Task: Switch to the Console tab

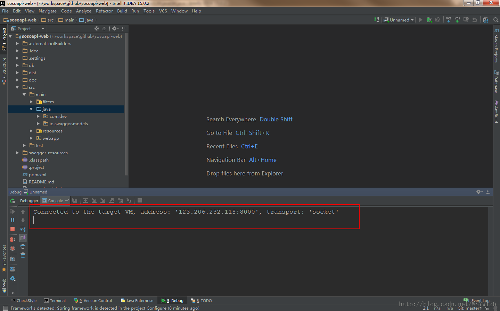Action: click(55, 201)
